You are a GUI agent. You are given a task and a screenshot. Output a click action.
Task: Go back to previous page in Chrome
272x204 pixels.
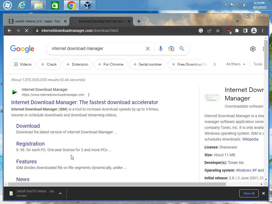click(x=10, y=31)
